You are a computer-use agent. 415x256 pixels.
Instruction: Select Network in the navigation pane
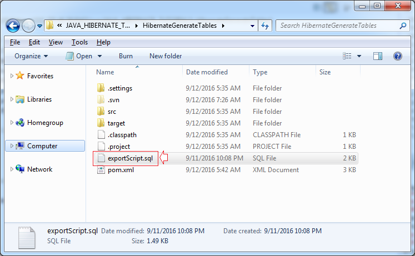pyautogui.click(x=39, y=169)
